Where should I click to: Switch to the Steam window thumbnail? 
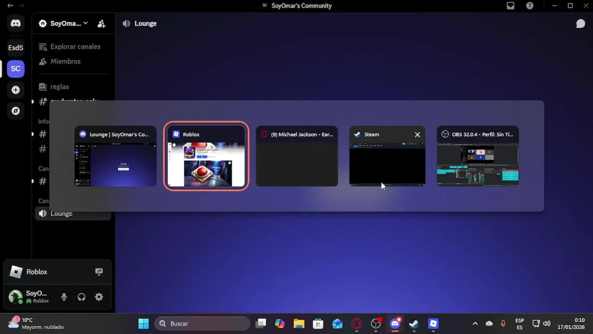click(387, 156)
